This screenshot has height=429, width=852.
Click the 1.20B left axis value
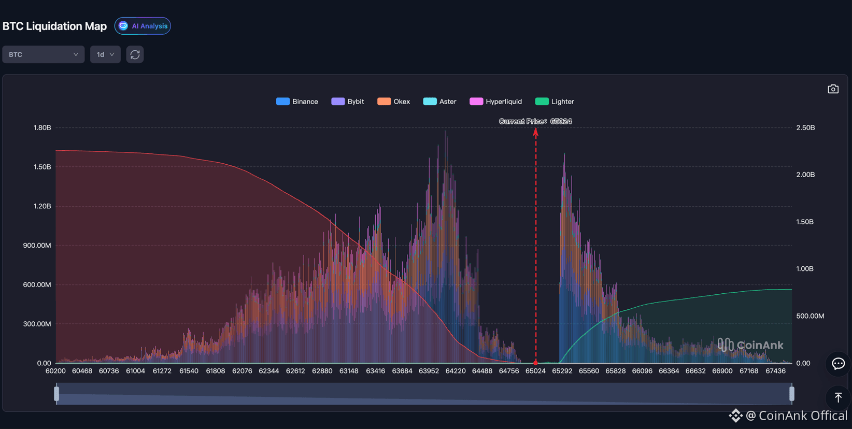click(x=42, y=206)
